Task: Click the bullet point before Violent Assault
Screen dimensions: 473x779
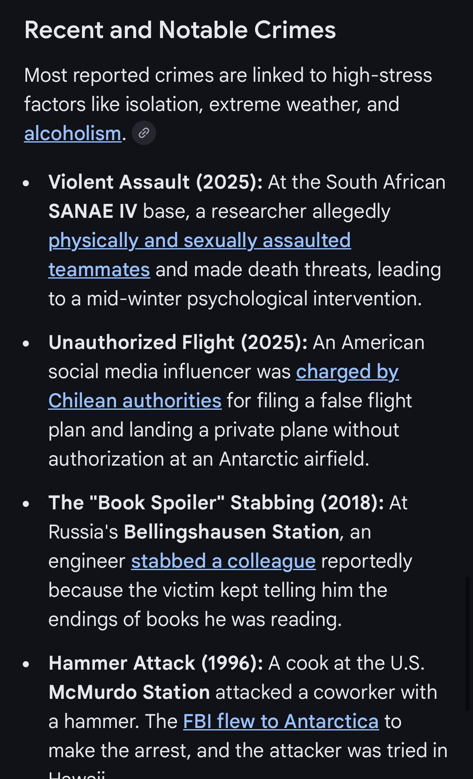Action: [27, 183]
